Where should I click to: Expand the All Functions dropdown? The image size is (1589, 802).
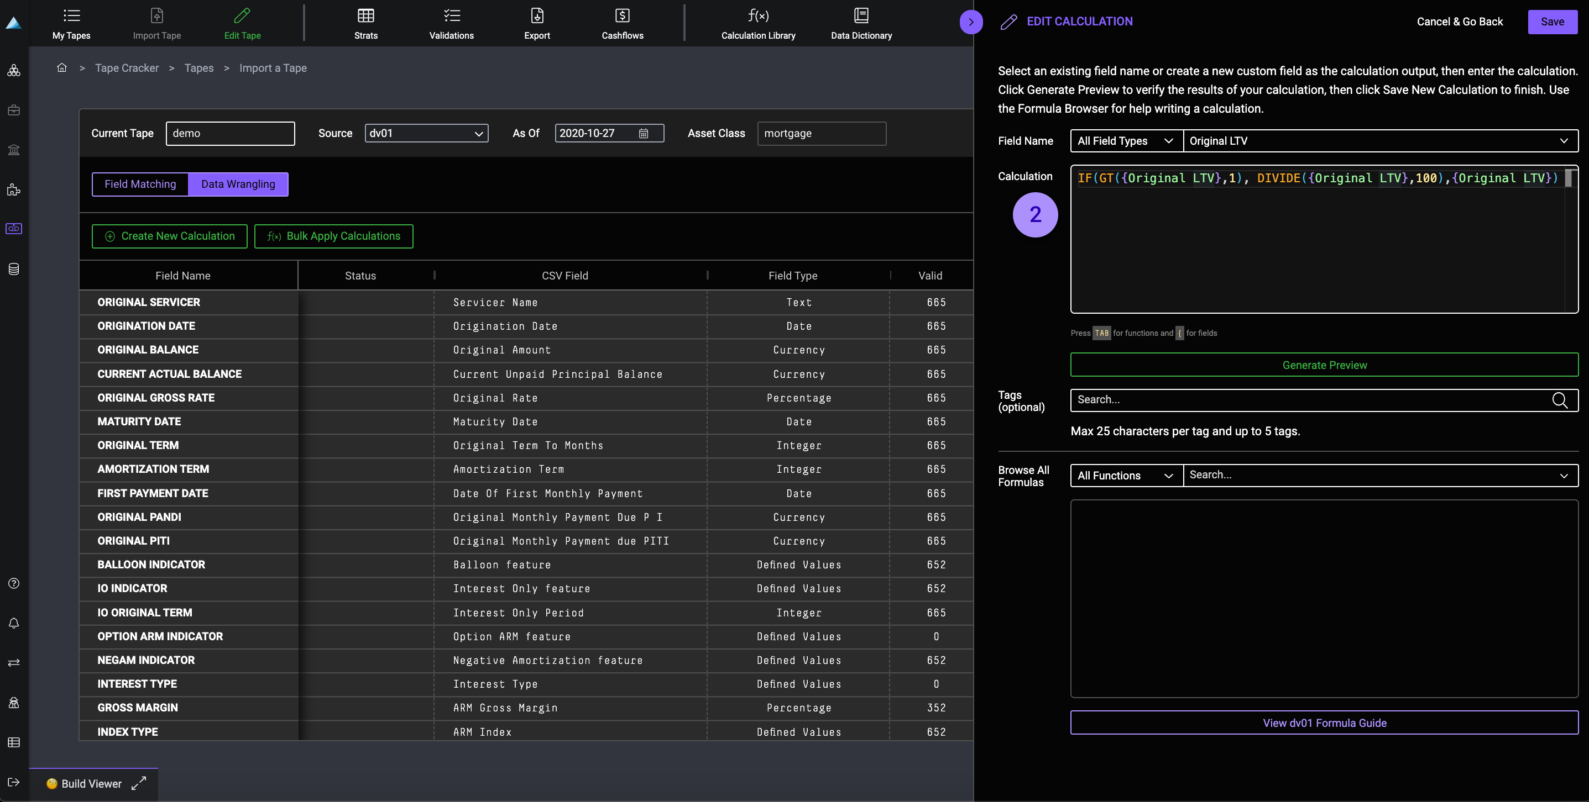click(1125, 475)
